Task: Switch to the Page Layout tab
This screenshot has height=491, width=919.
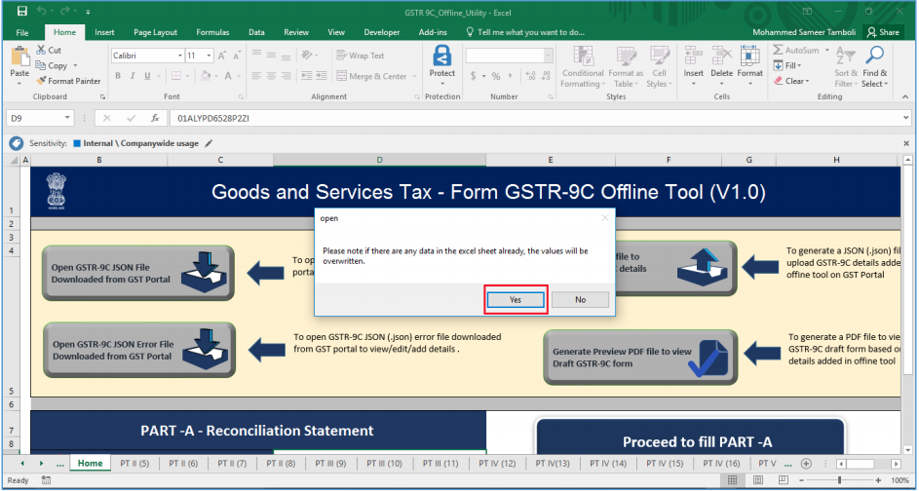Action: coord(155,32)
